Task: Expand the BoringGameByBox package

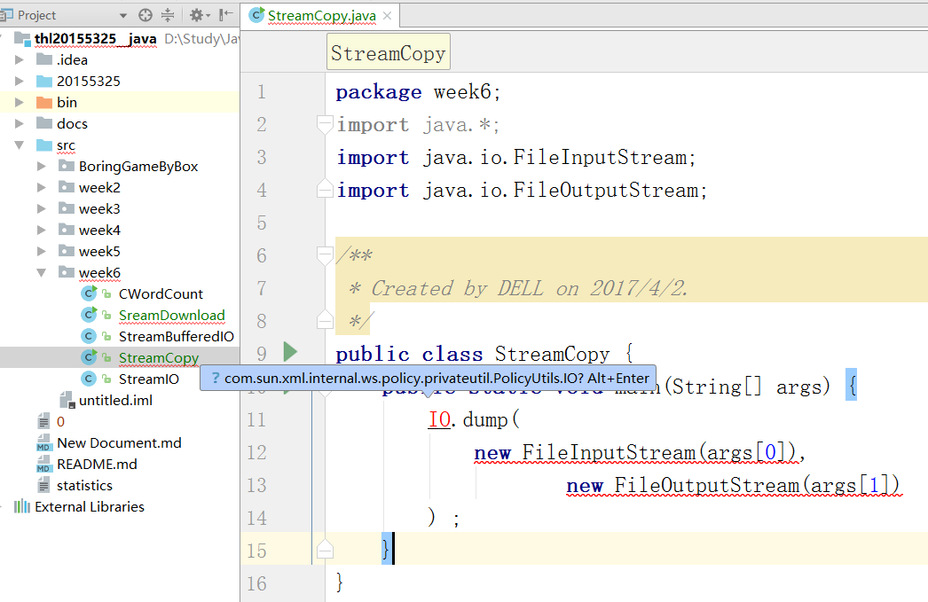Action: (42, 166)
